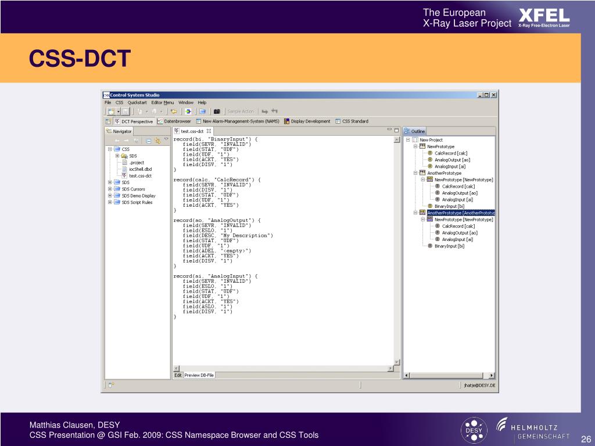Screen dimensions: 595x446
Task: Collapse the highlighted AnotherPrototype instance node
Action: 415,213
